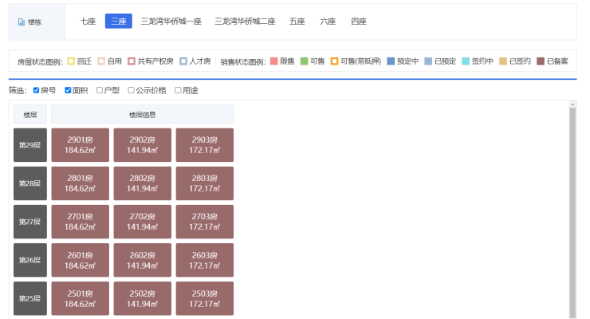Switch to the 五座 building tab
The image size is (590, 319).
(297, 22)
